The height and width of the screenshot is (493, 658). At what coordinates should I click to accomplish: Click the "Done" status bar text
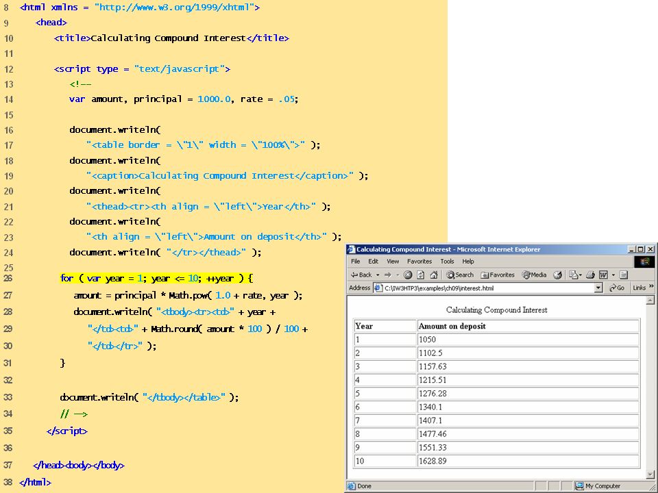coord(364,486)
